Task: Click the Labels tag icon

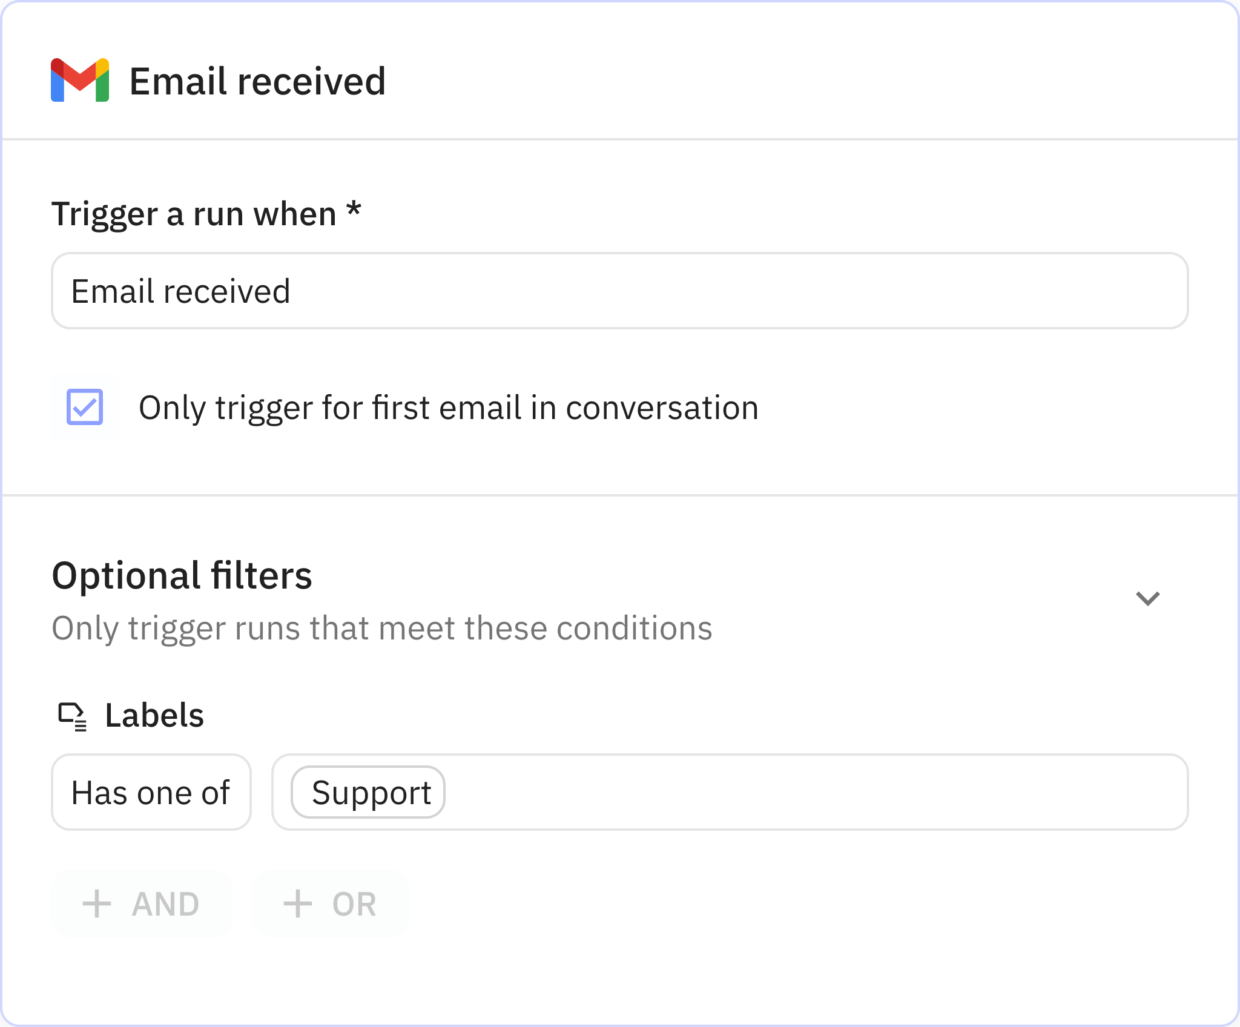Action: [73, 716]
